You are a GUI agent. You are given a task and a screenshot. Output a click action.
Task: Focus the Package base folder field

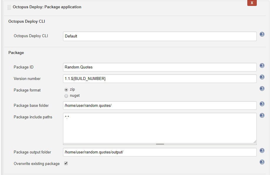160,106
